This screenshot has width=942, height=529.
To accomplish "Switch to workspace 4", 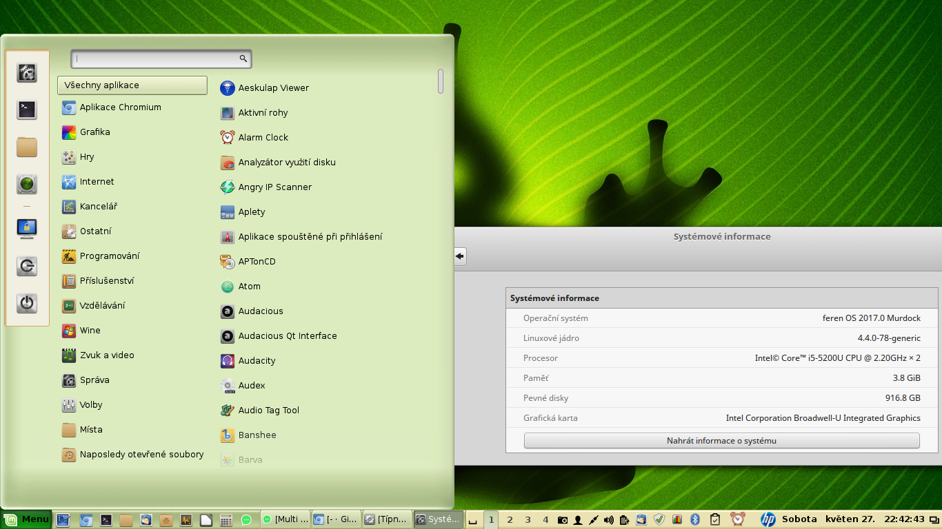I will click(x=545, y=519).
